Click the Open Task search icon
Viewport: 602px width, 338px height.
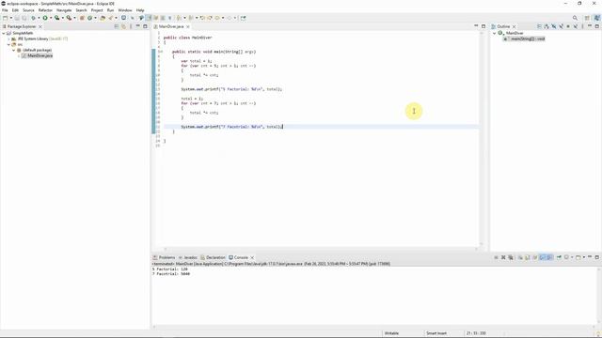click(x=111, y=18)
